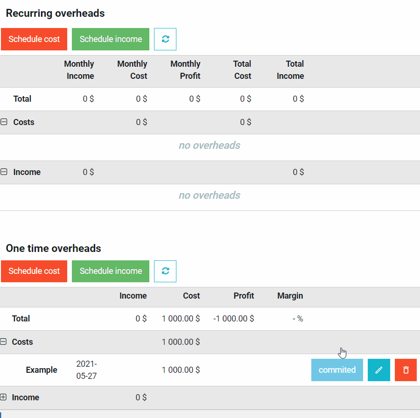The width and height of the screenshot is (420, 418).
Task: Click 'no overheads' text under recurring Costs
Action: tap(210, 145)
